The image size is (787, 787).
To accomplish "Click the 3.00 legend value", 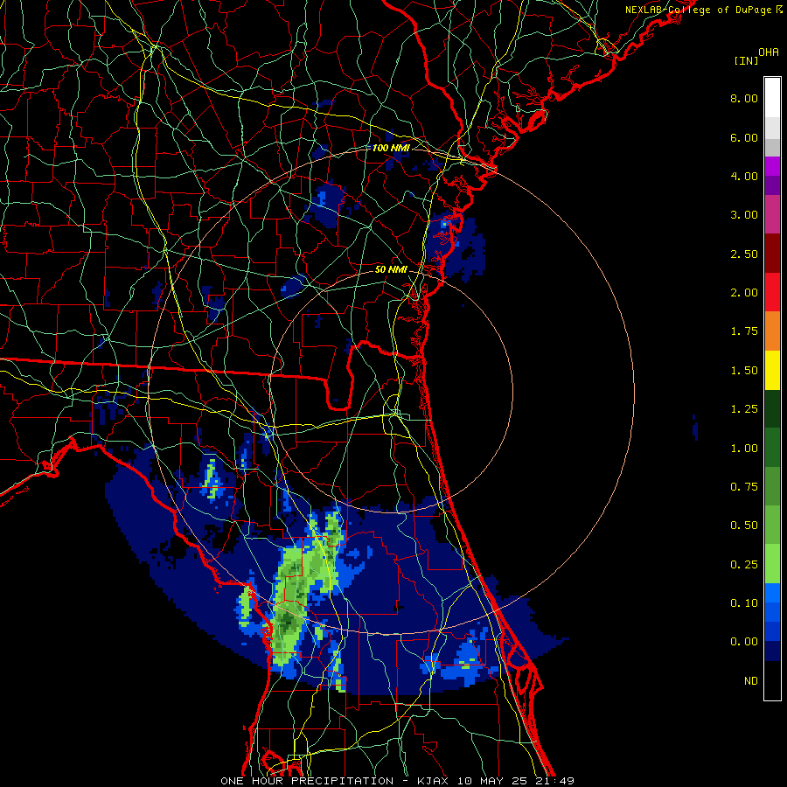I will tap(744, 215).
